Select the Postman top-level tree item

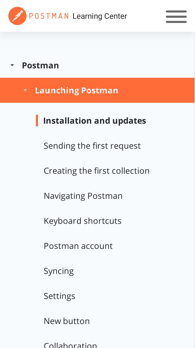point(41,65)
